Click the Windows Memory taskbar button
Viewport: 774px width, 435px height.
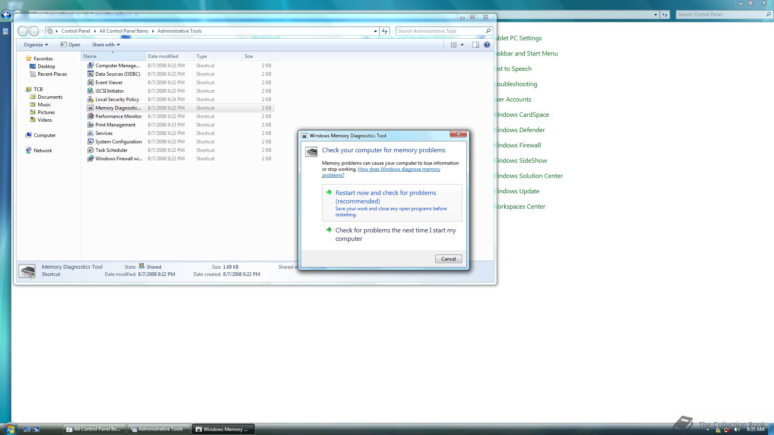(223, 429)
